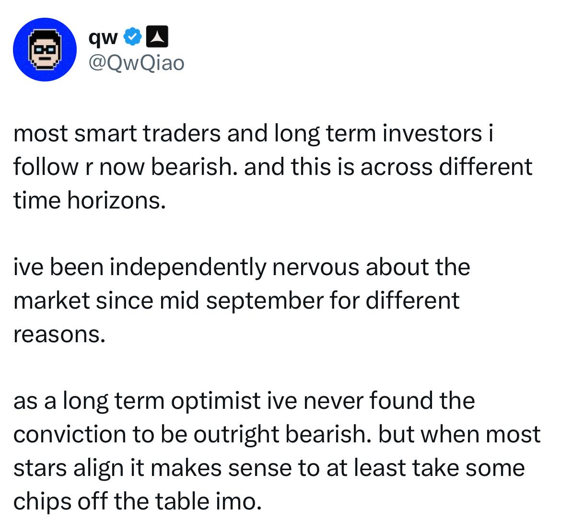Click the line "as a long term optimist"
Viewport: 561px width, 532px height.
pos(244,401)
